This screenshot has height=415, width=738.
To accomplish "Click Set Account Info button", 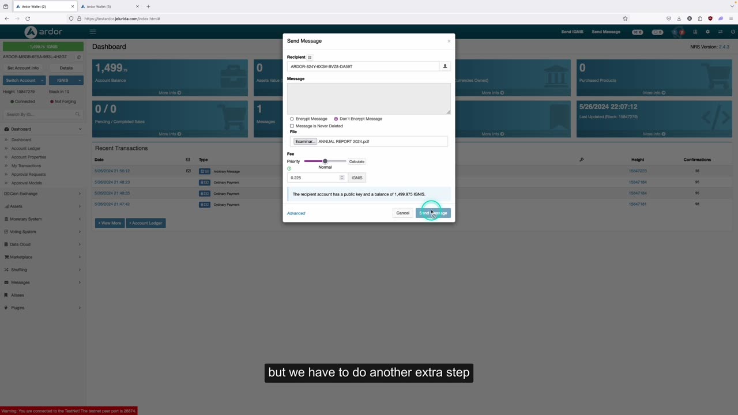I will 23,68.
